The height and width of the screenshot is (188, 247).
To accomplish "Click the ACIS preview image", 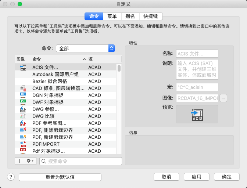I will 197,114.
